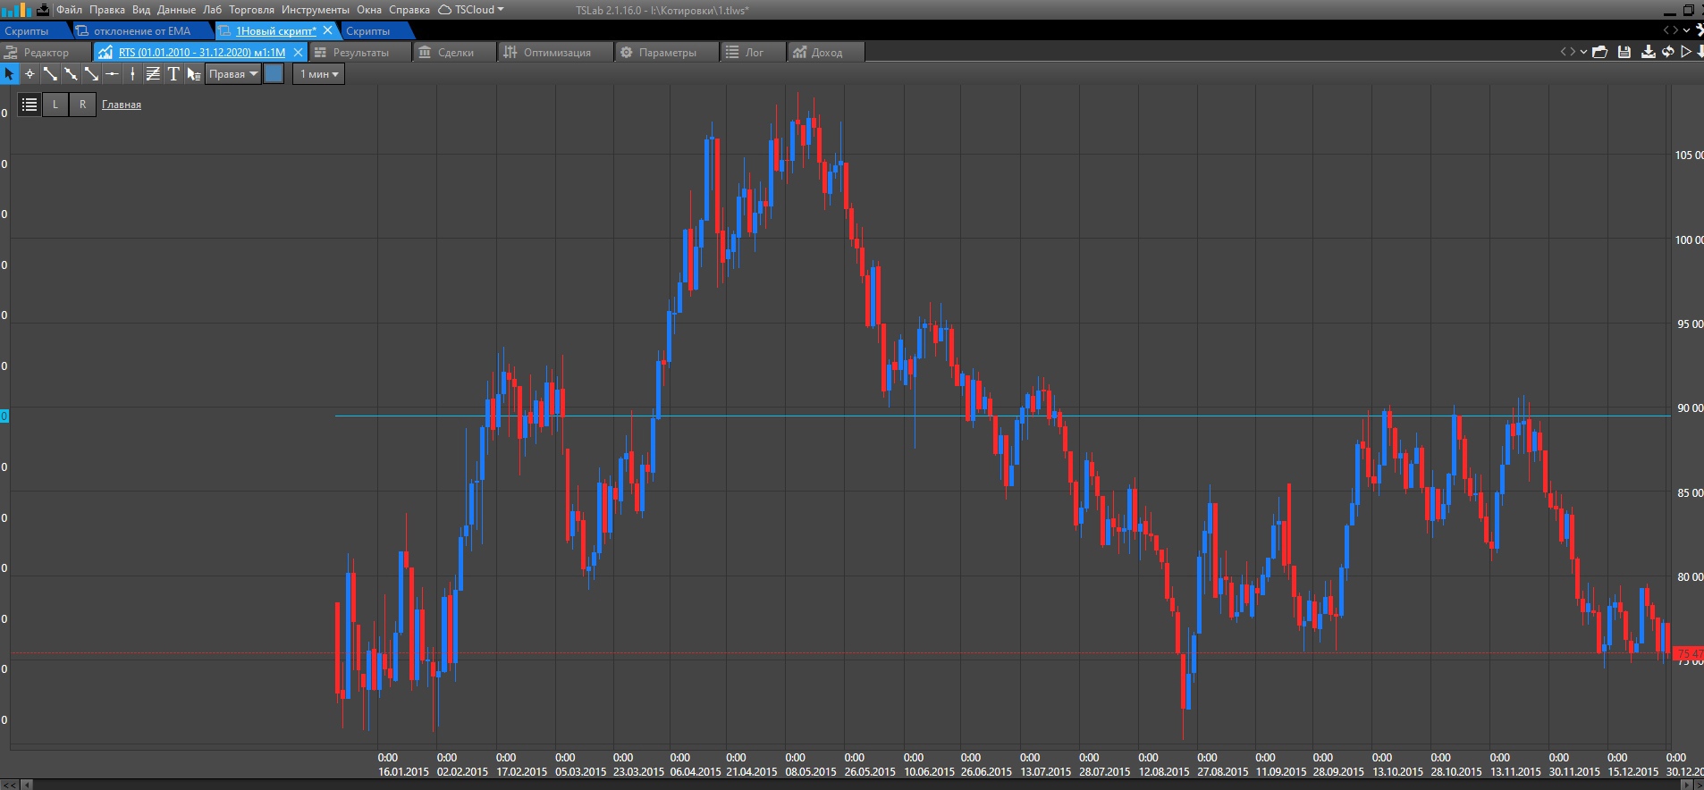Screen dimensions: 1704x790
Task: Click the blue color swatch
Action: tap(274, 74)
